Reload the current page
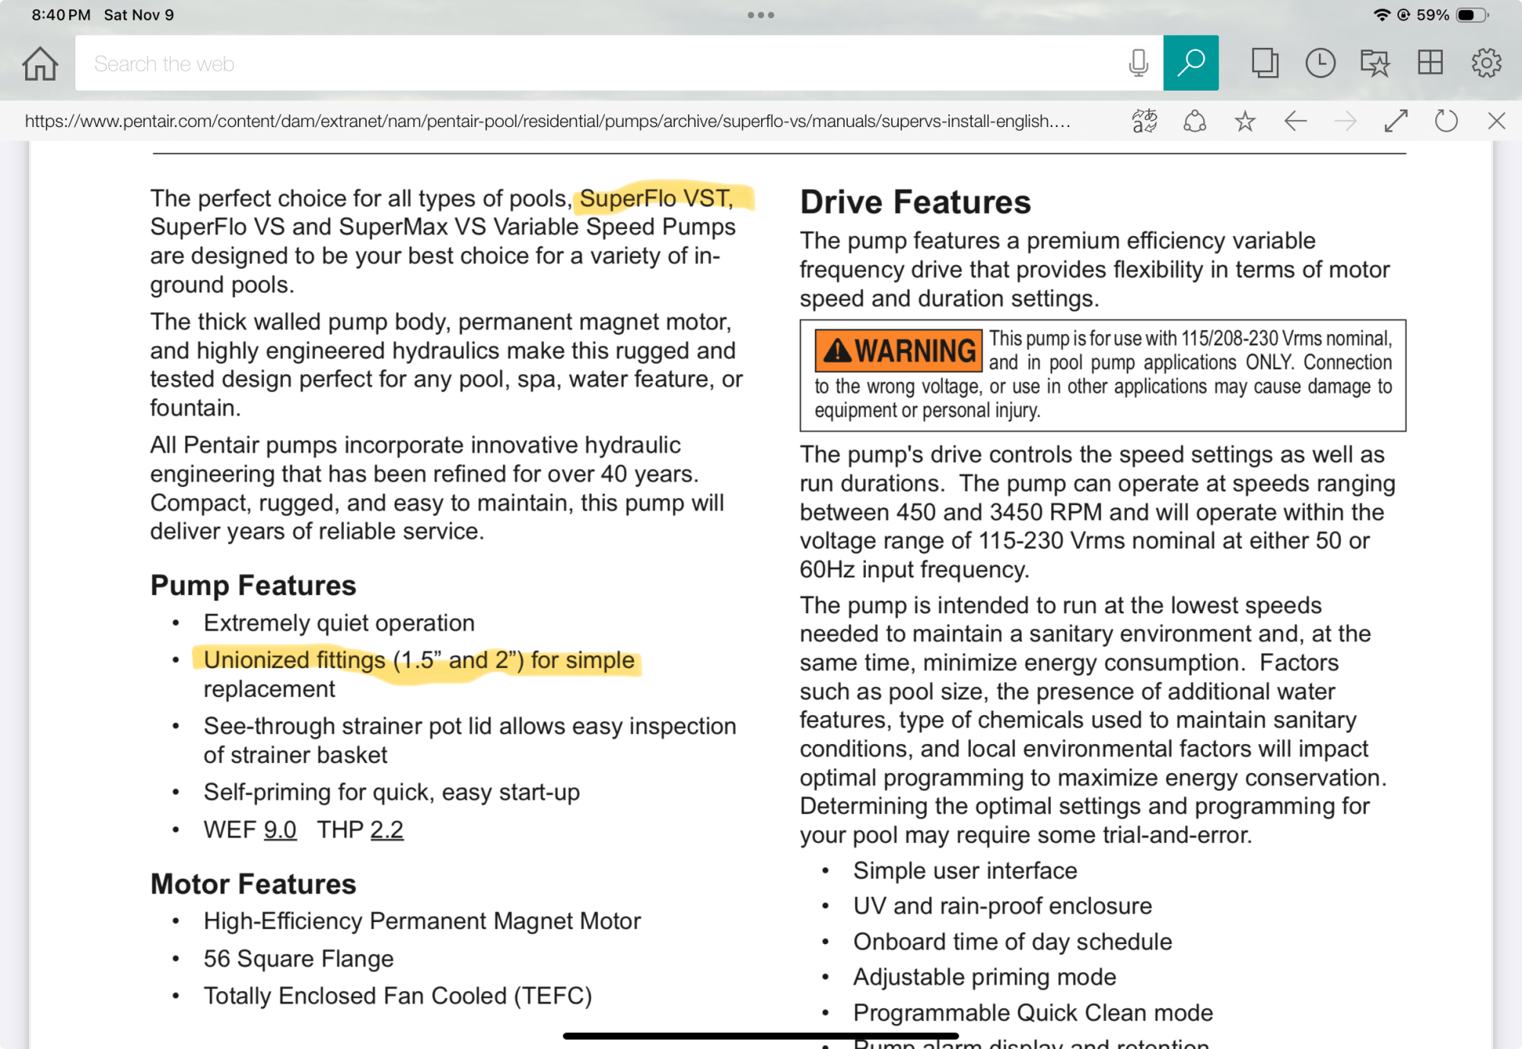Screen dimensions: 1522x1049 click(1446, 121)
